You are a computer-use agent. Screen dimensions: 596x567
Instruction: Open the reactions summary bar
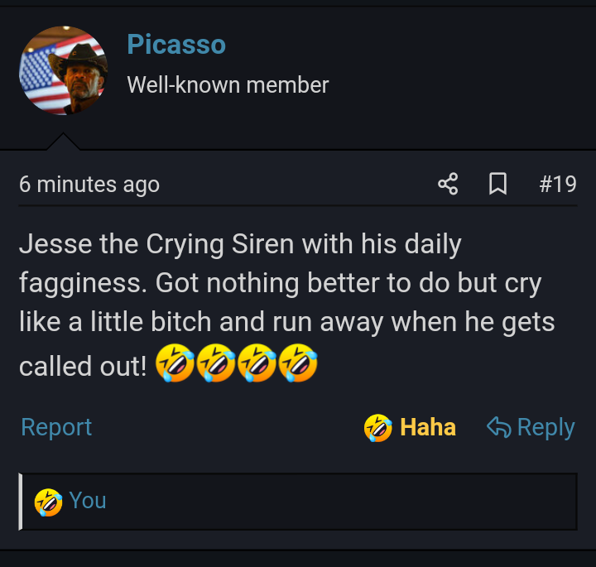[x=298, y=501]
